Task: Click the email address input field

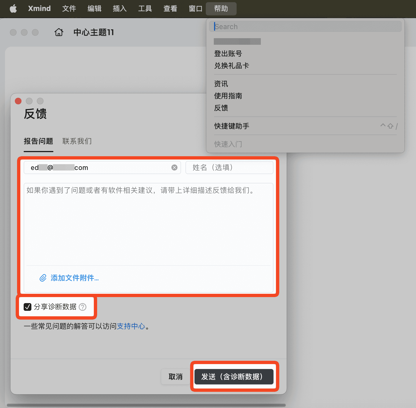Action: click(x=102, y=167)
